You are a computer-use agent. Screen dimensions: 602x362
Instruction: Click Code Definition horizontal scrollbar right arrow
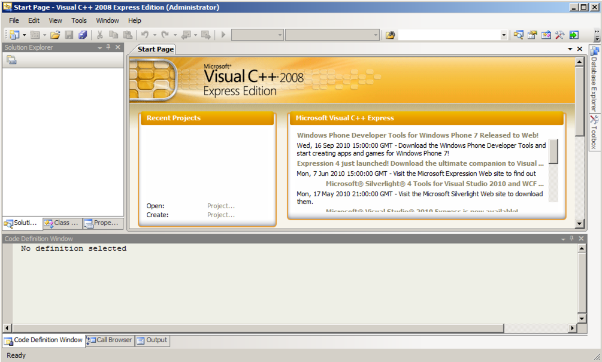[x=573, y=328]
